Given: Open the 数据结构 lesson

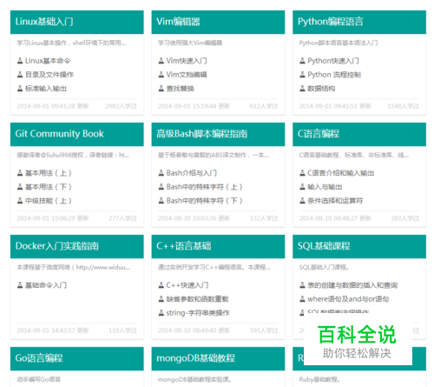Looking at the screenshot, I should coord(321,89).
